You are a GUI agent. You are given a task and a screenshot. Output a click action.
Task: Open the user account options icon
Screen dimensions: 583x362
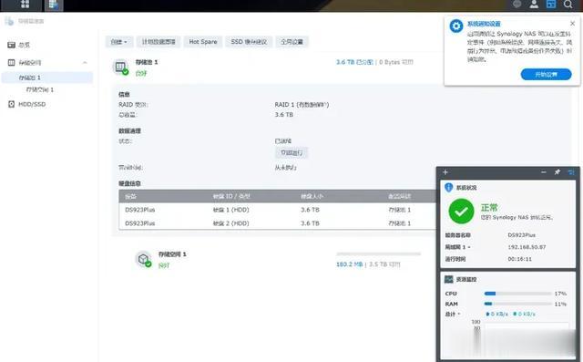point(534,4)
